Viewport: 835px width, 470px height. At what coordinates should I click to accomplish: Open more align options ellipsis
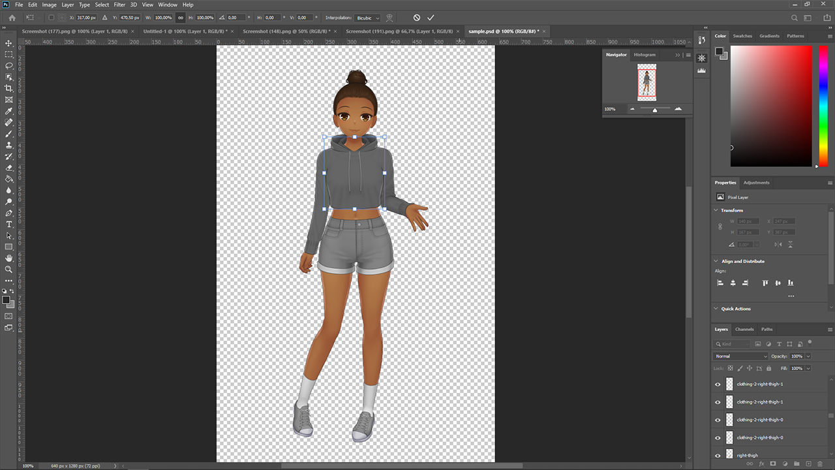tap(791, 296)
